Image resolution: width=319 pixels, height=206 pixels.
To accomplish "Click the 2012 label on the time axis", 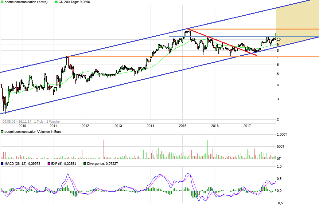I will click(x=85, y=126).
